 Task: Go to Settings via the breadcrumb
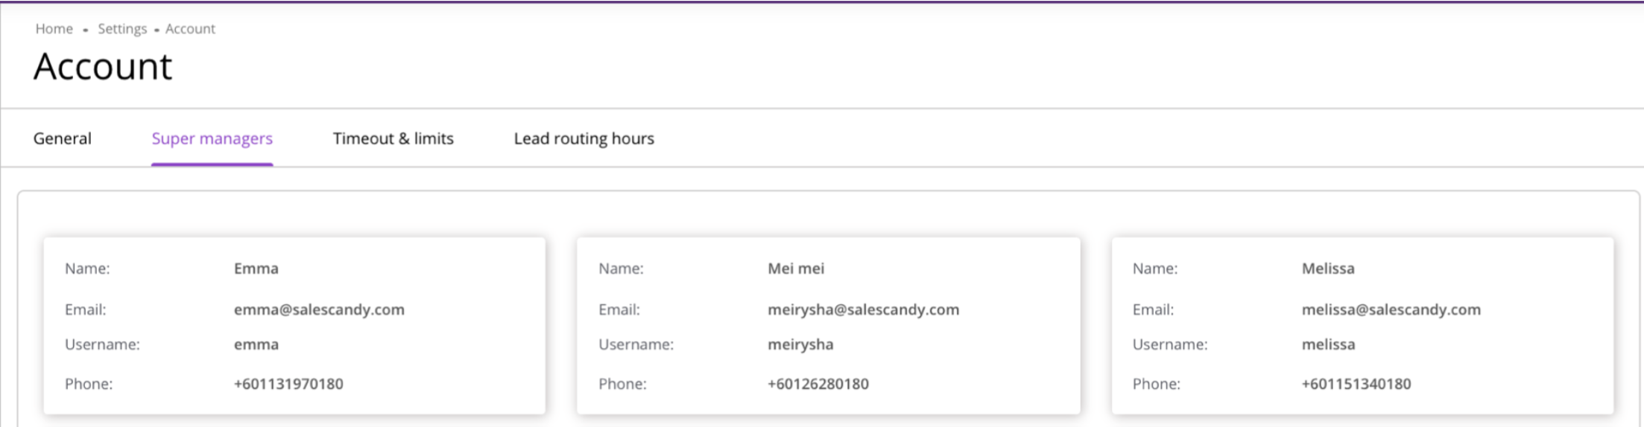(122, 29)
